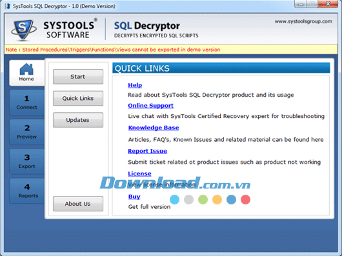This screenshot has height=256, width=342.
Task: Visit the Knowledge Base link
Action: (x=154, y=128)
